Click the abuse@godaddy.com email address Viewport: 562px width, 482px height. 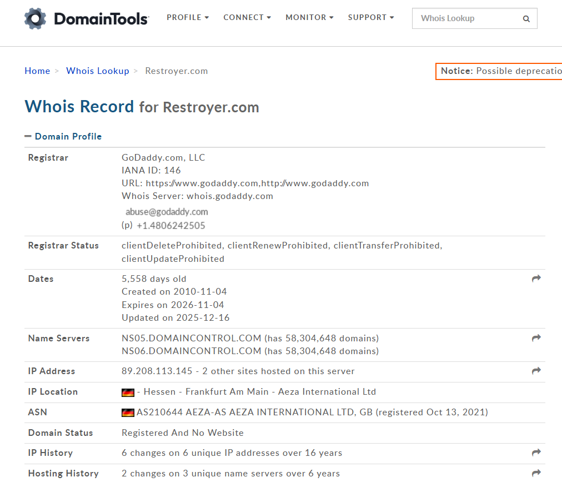point(167,212)
